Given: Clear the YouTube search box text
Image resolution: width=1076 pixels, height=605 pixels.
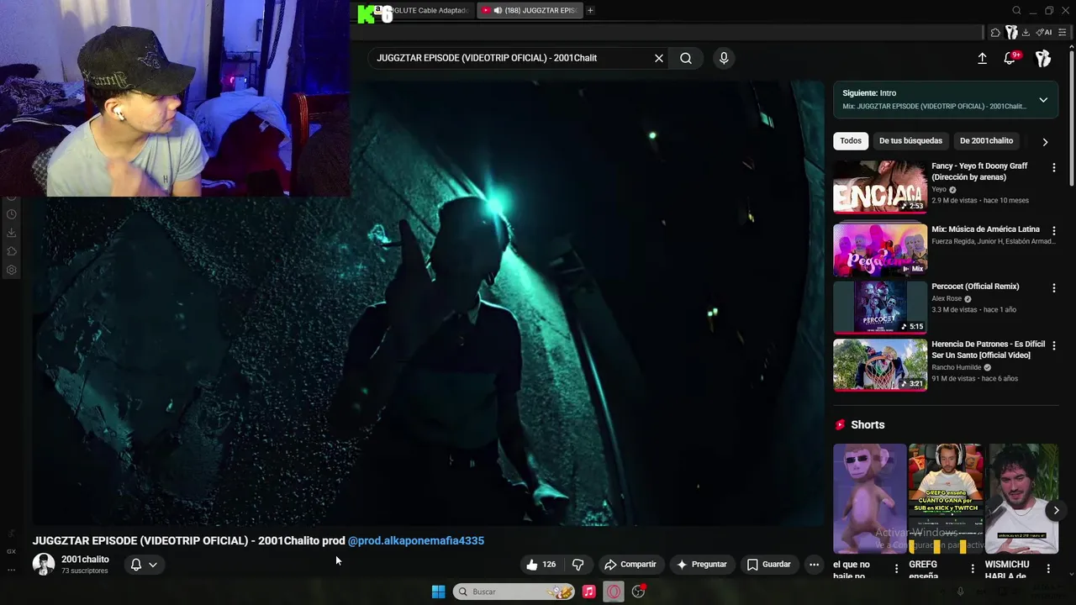Looking at the screenshot, I should (659, 58).
